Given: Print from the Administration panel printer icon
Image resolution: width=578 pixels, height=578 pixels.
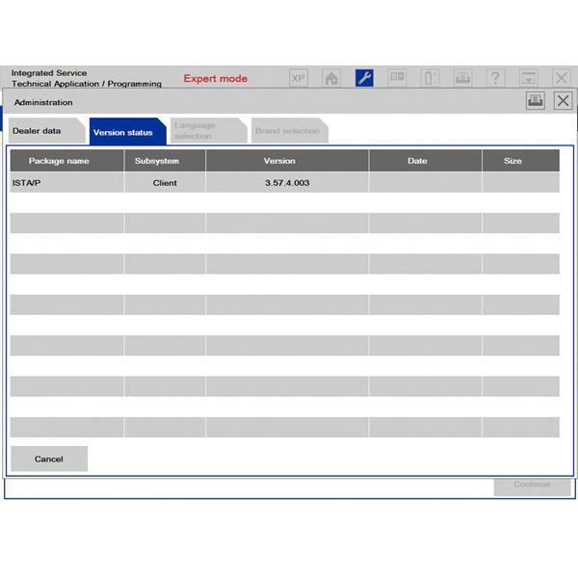Looking at the screenshot, I should (535, 101).
